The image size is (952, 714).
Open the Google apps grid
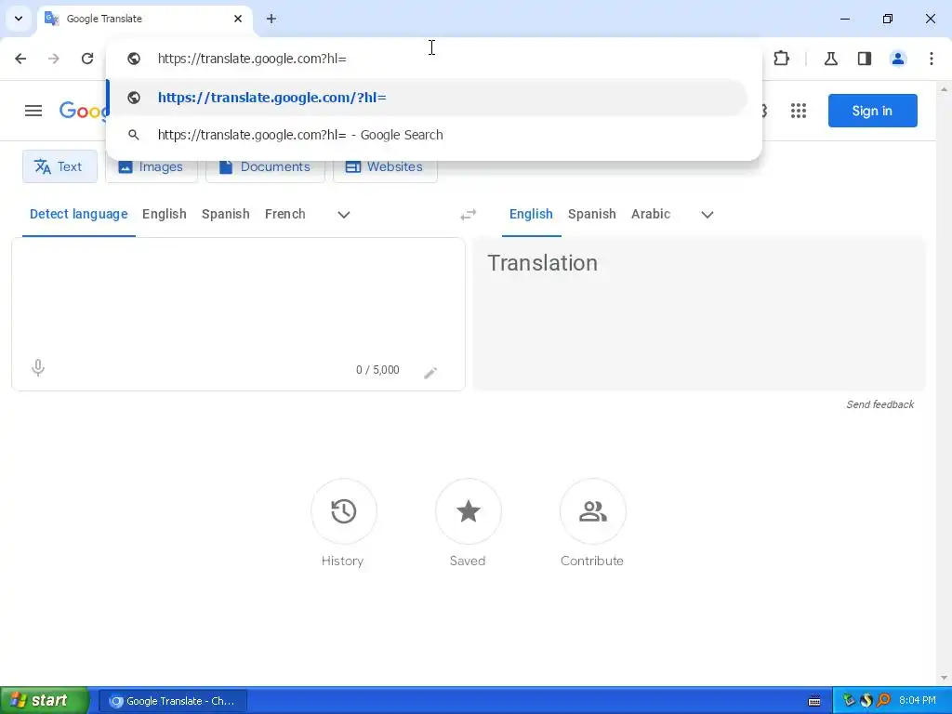(799, 111)
